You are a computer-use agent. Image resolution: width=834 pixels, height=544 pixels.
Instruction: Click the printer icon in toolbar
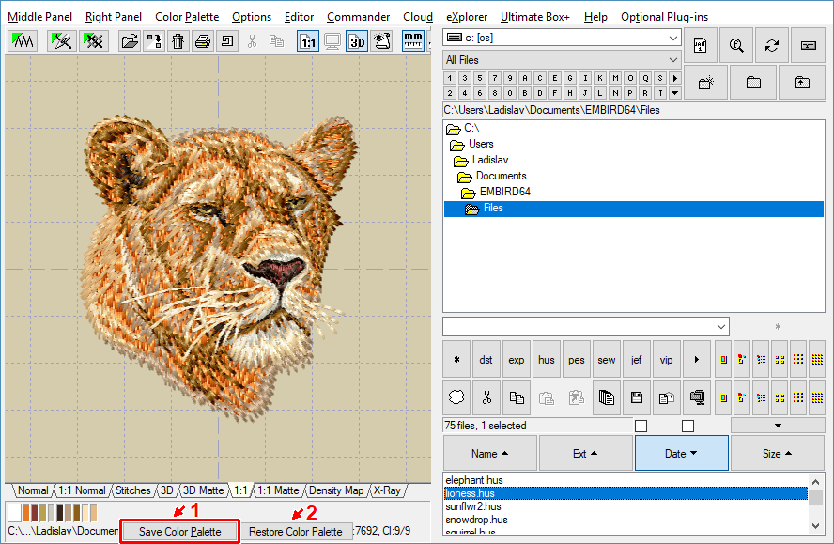point(203,40)
